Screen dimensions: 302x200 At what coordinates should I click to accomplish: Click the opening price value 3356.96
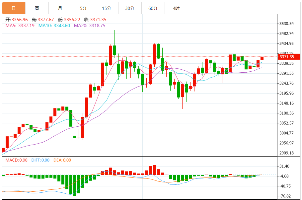20,20
